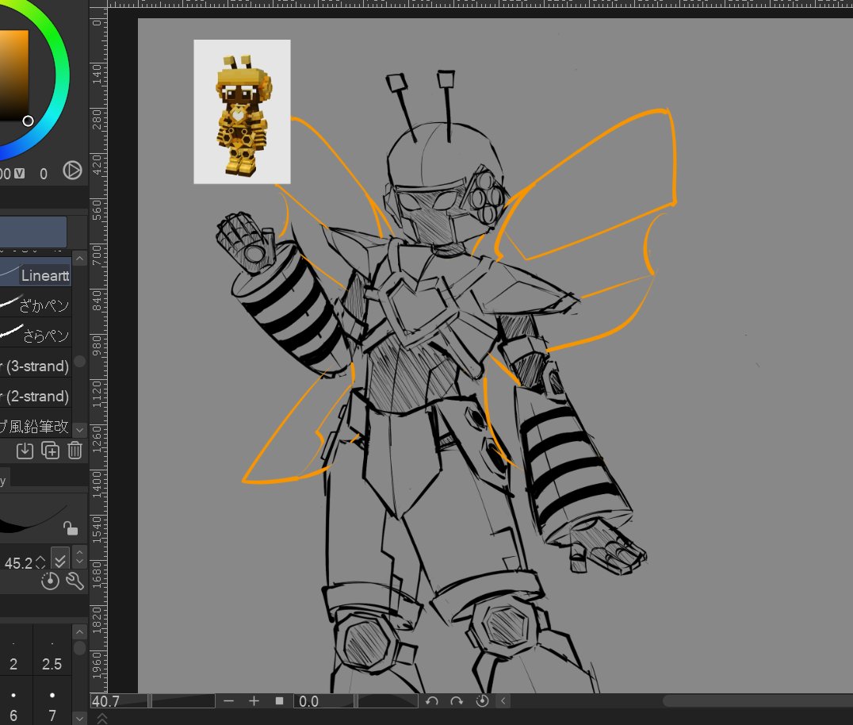Viewport: 853px width, 725px height.
Task: Reset tool properties to initial settings
Action: (x=49, y=581)
